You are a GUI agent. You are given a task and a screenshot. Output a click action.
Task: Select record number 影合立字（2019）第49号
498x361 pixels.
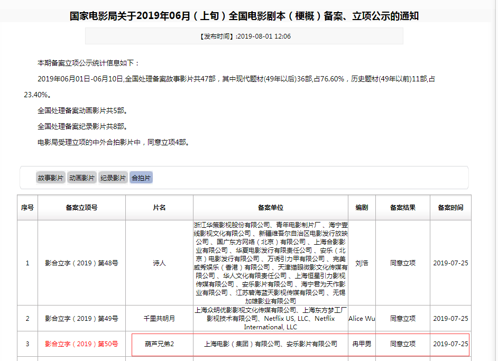pyautogui.click(x=81, y=319)
